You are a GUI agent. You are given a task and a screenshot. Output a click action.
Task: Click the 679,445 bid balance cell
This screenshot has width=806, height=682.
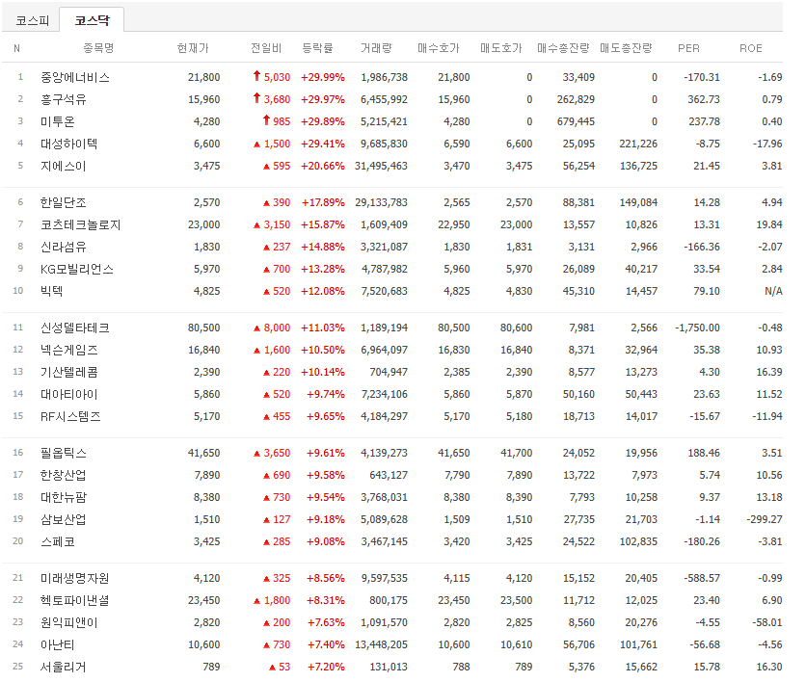coord(576,121)
